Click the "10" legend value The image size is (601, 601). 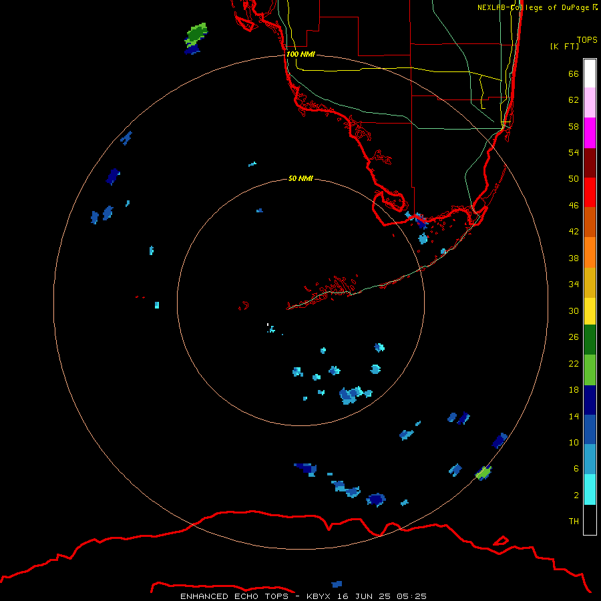click(574, 442)
